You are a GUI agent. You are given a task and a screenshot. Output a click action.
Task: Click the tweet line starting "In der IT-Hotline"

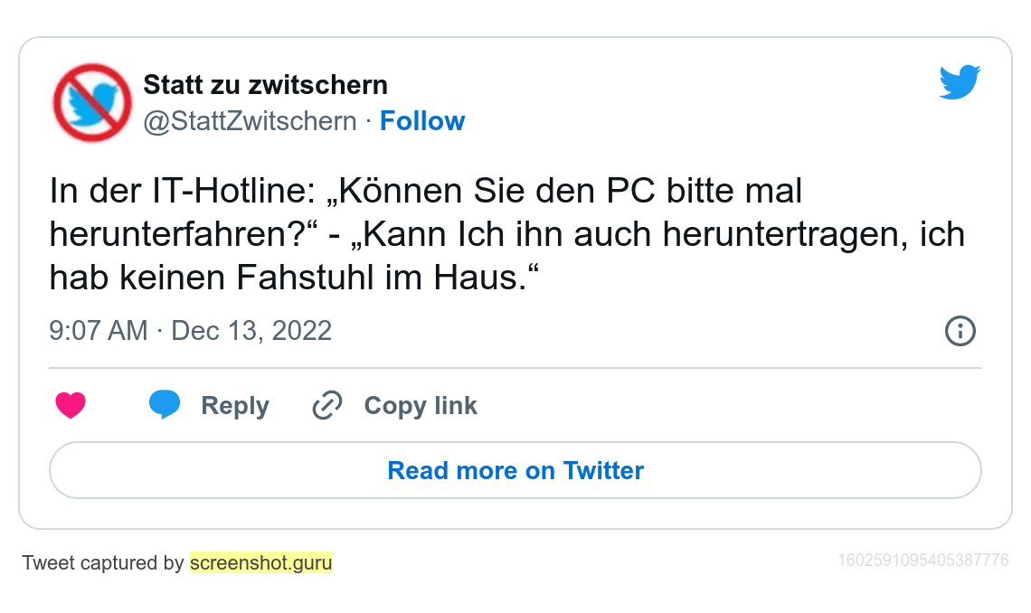(425, 193)
